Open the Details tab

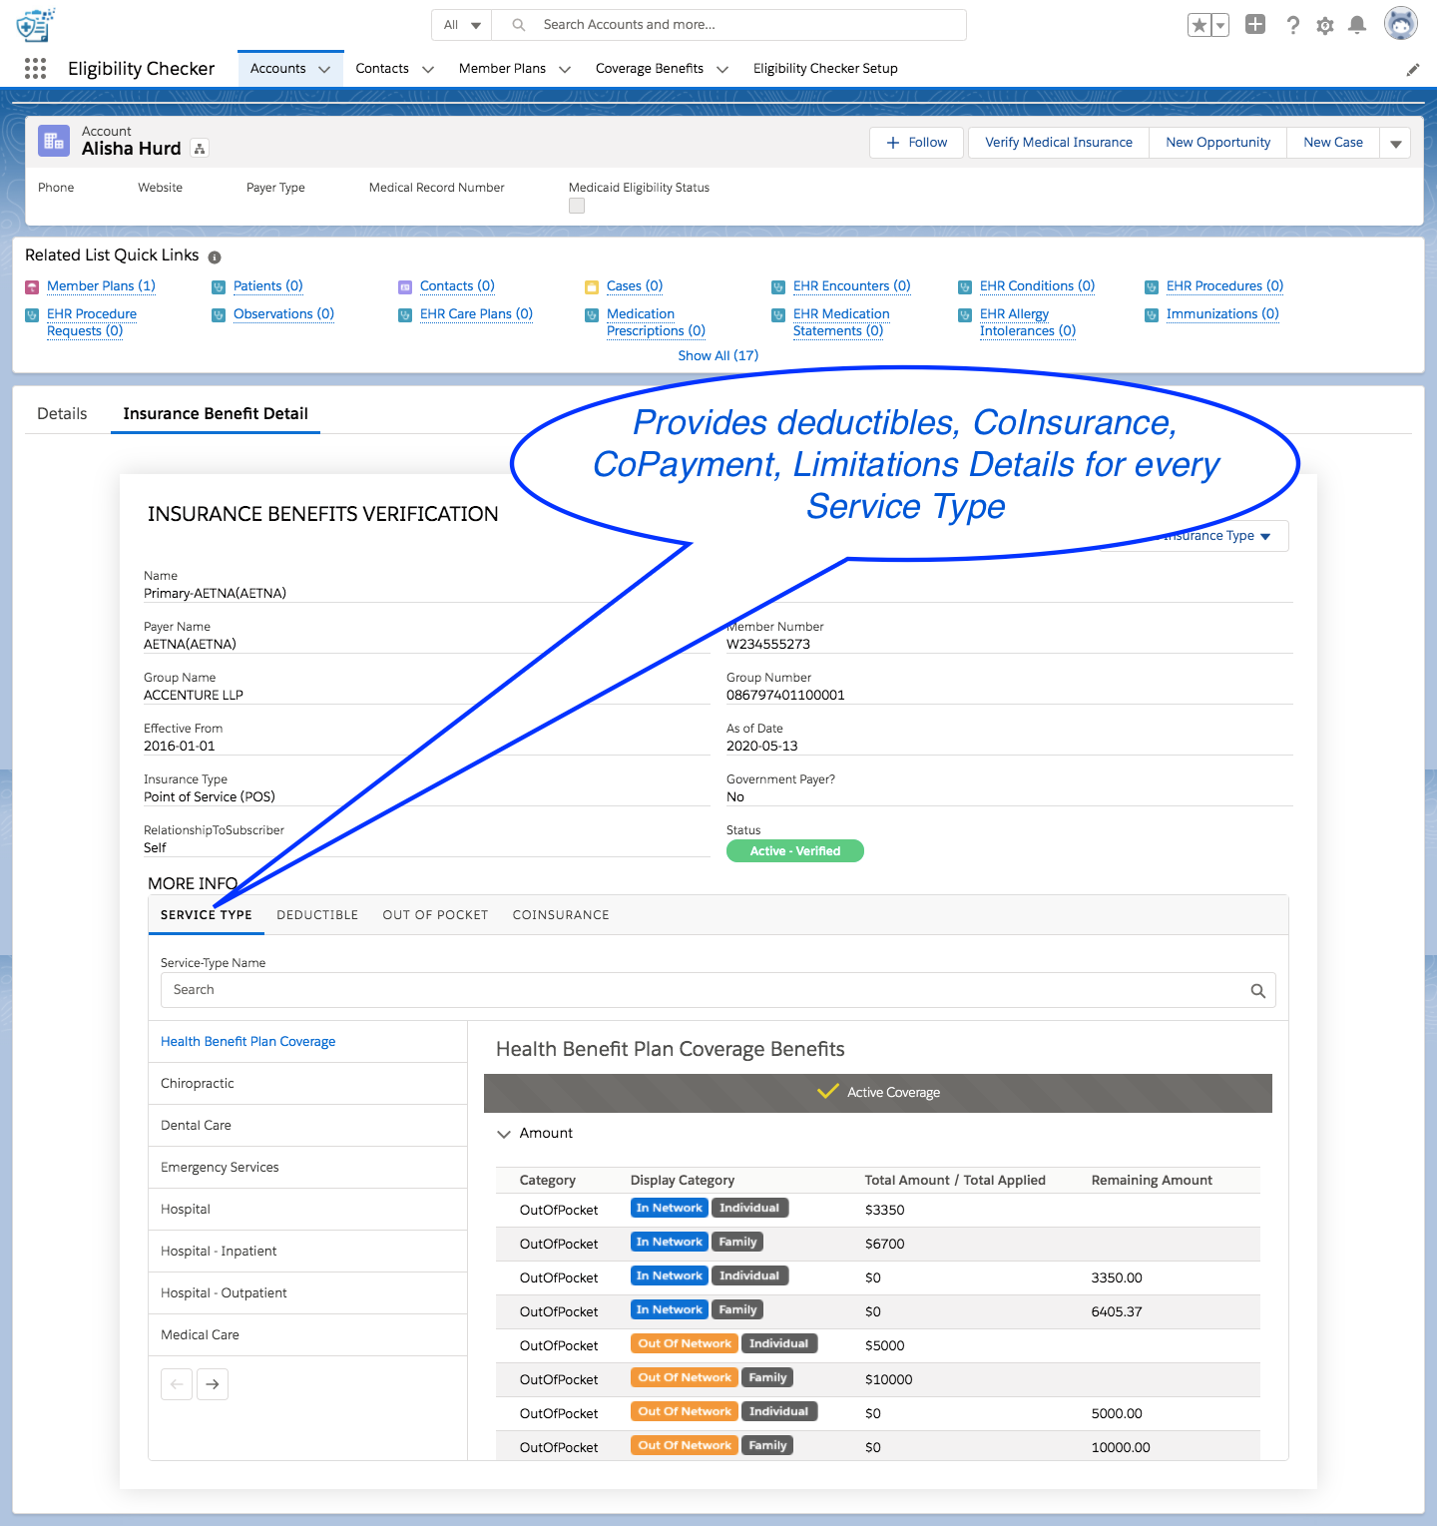(x=62, y=413)
